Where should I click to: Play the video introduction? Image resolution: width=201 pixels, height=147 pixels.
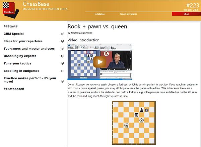(x=99, y=61)
